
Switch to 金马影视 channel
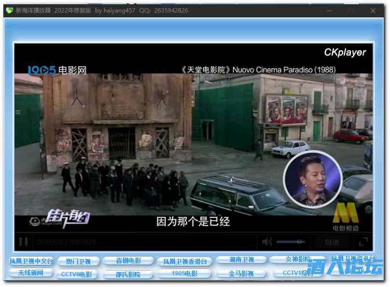click(241, 273)
